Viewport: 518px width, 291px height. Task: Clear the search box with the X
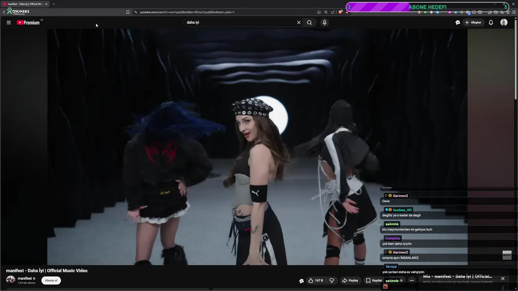coord(299,23)
